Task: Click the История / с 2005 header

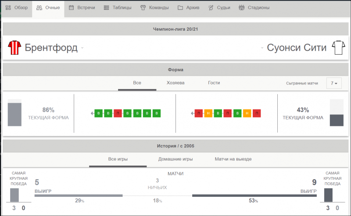Action: [175, 146]
